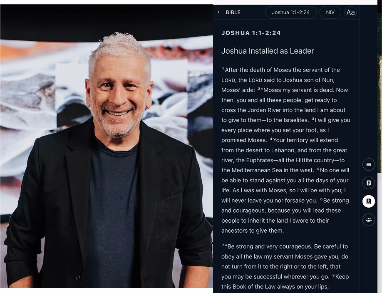Screen dimensions: 382x293
Task: Open the hamburger menu sidebar icon
Action: coord(369,164)
